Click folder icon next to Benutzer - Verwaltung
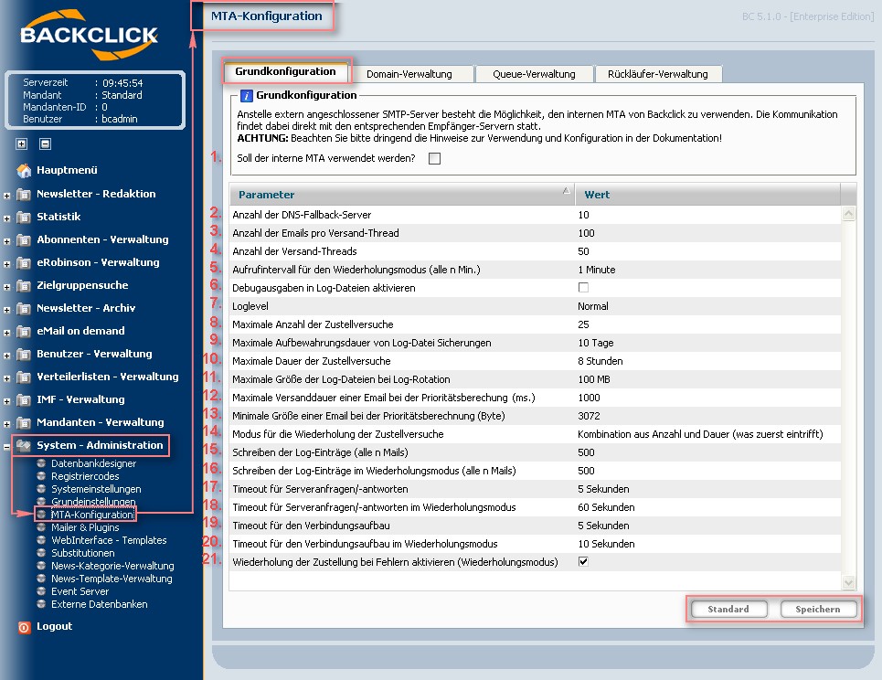The width and height of the screenshot is (882, 680). click(x=24, y=355)
